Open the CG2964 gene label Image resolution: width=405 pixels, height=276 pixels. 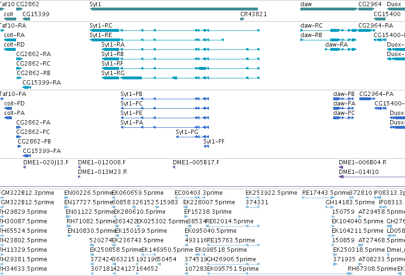click(370, 4)
